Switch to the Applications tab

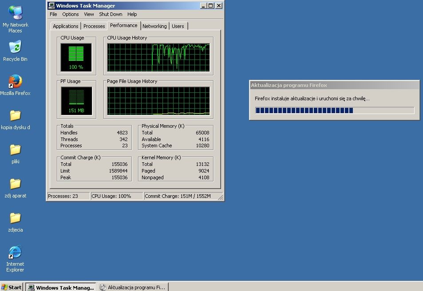click(66, 26)
